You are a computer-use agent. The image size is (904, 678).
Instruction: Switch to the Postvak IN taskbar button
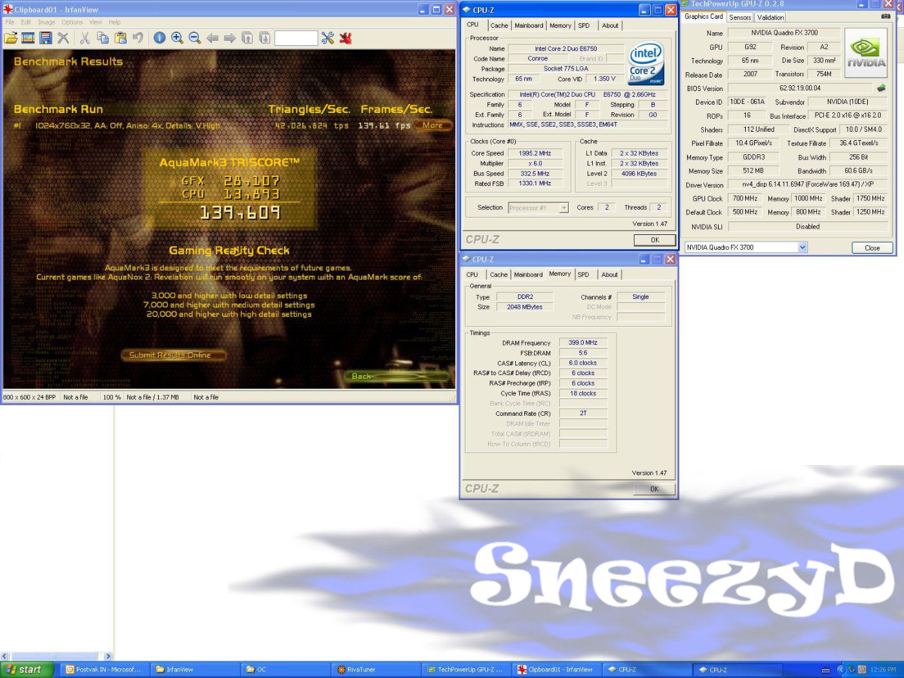pyautogui.click(x=105, y=670)
